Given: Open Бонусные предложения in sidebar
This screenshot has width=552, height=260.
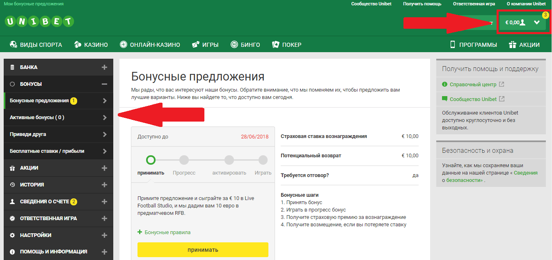Looking at the screenshot, I should [58, 101].
